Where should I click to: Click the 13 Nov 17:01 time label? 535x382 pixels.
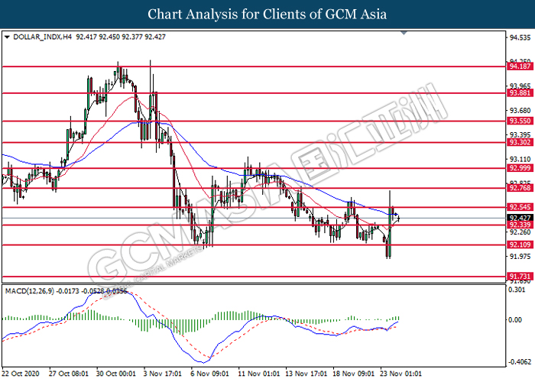click(306, 374)
